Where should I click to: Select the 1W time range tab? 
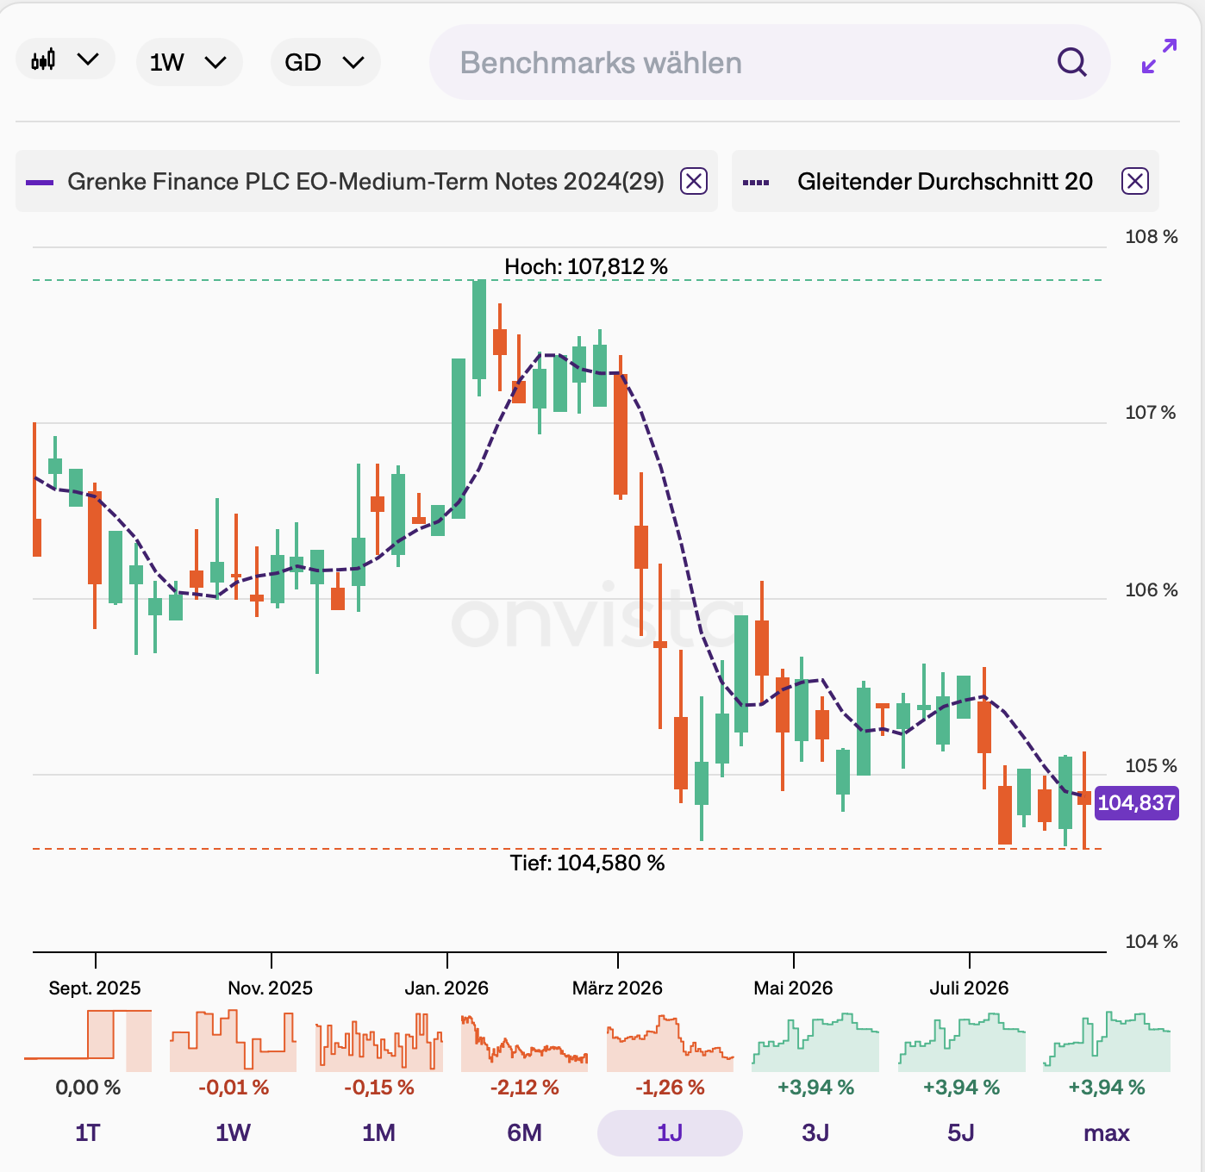233,1132
